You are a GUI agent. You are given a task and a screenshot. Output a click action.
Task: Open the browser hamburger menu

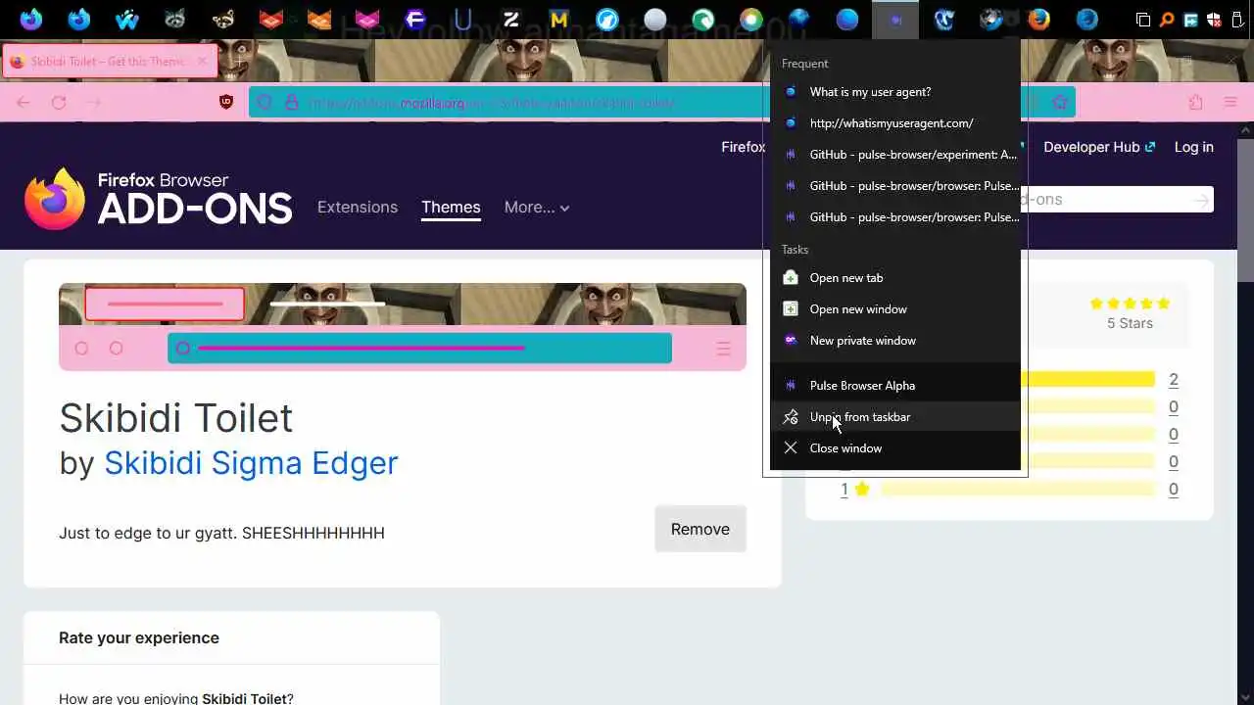1230,102
